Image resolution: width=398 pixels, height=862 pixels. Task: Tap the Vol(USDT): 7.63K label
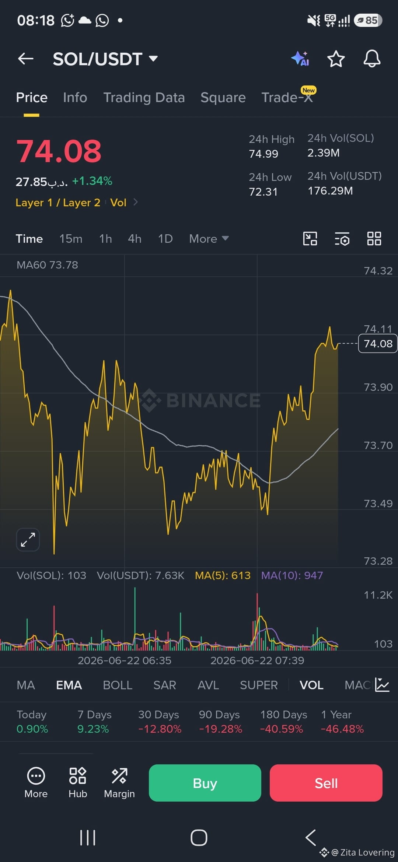point(140,575)
